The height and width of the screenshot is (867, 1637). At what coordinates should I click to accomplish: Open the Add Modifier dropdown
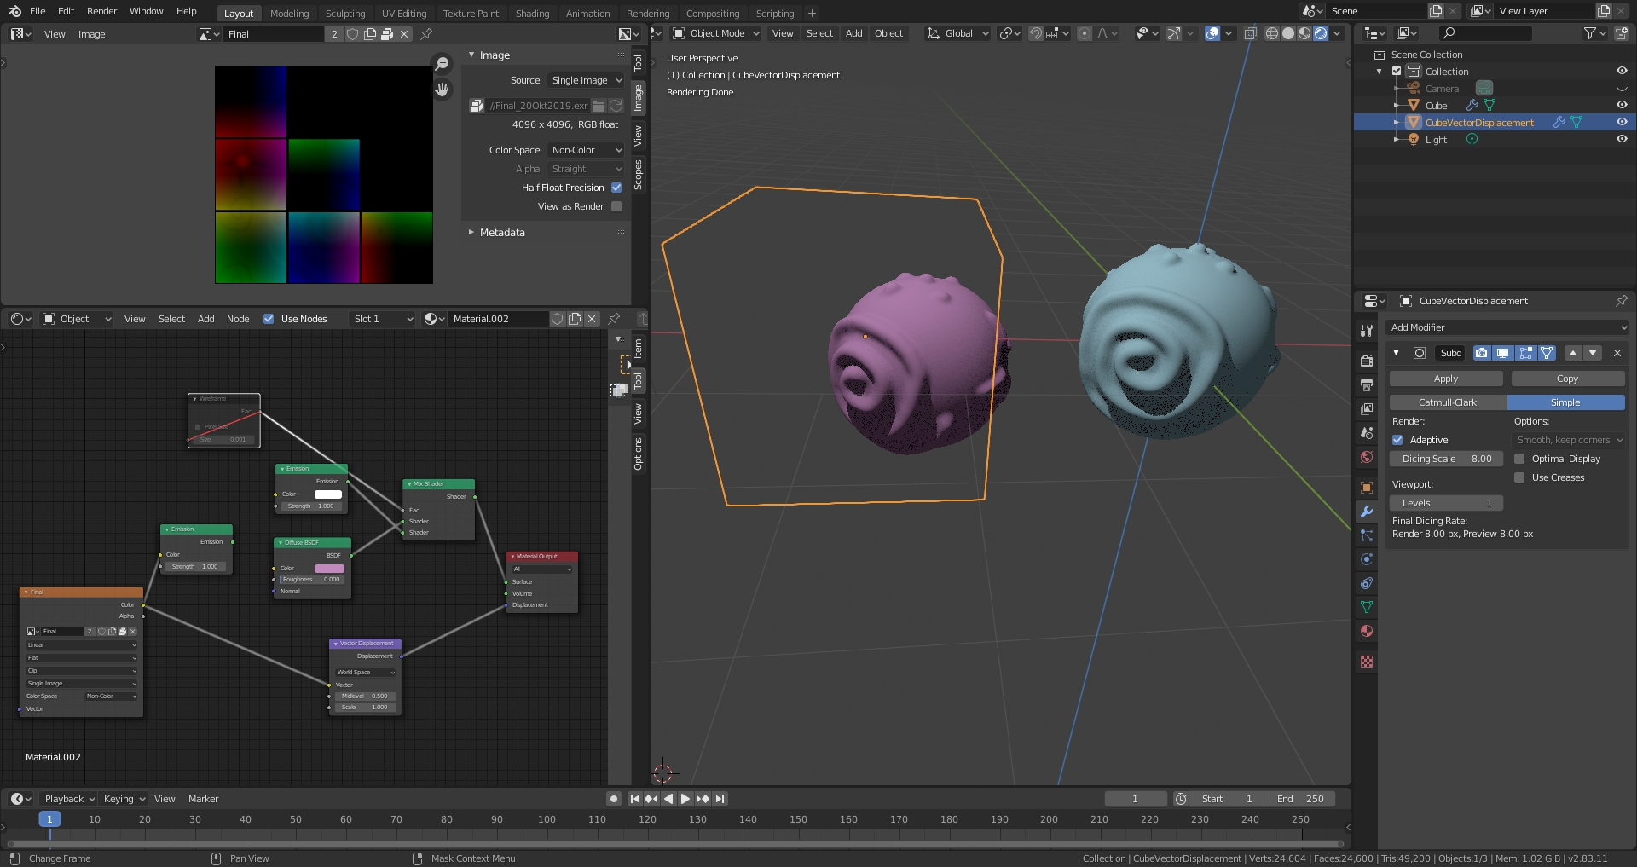point(1507,327)
